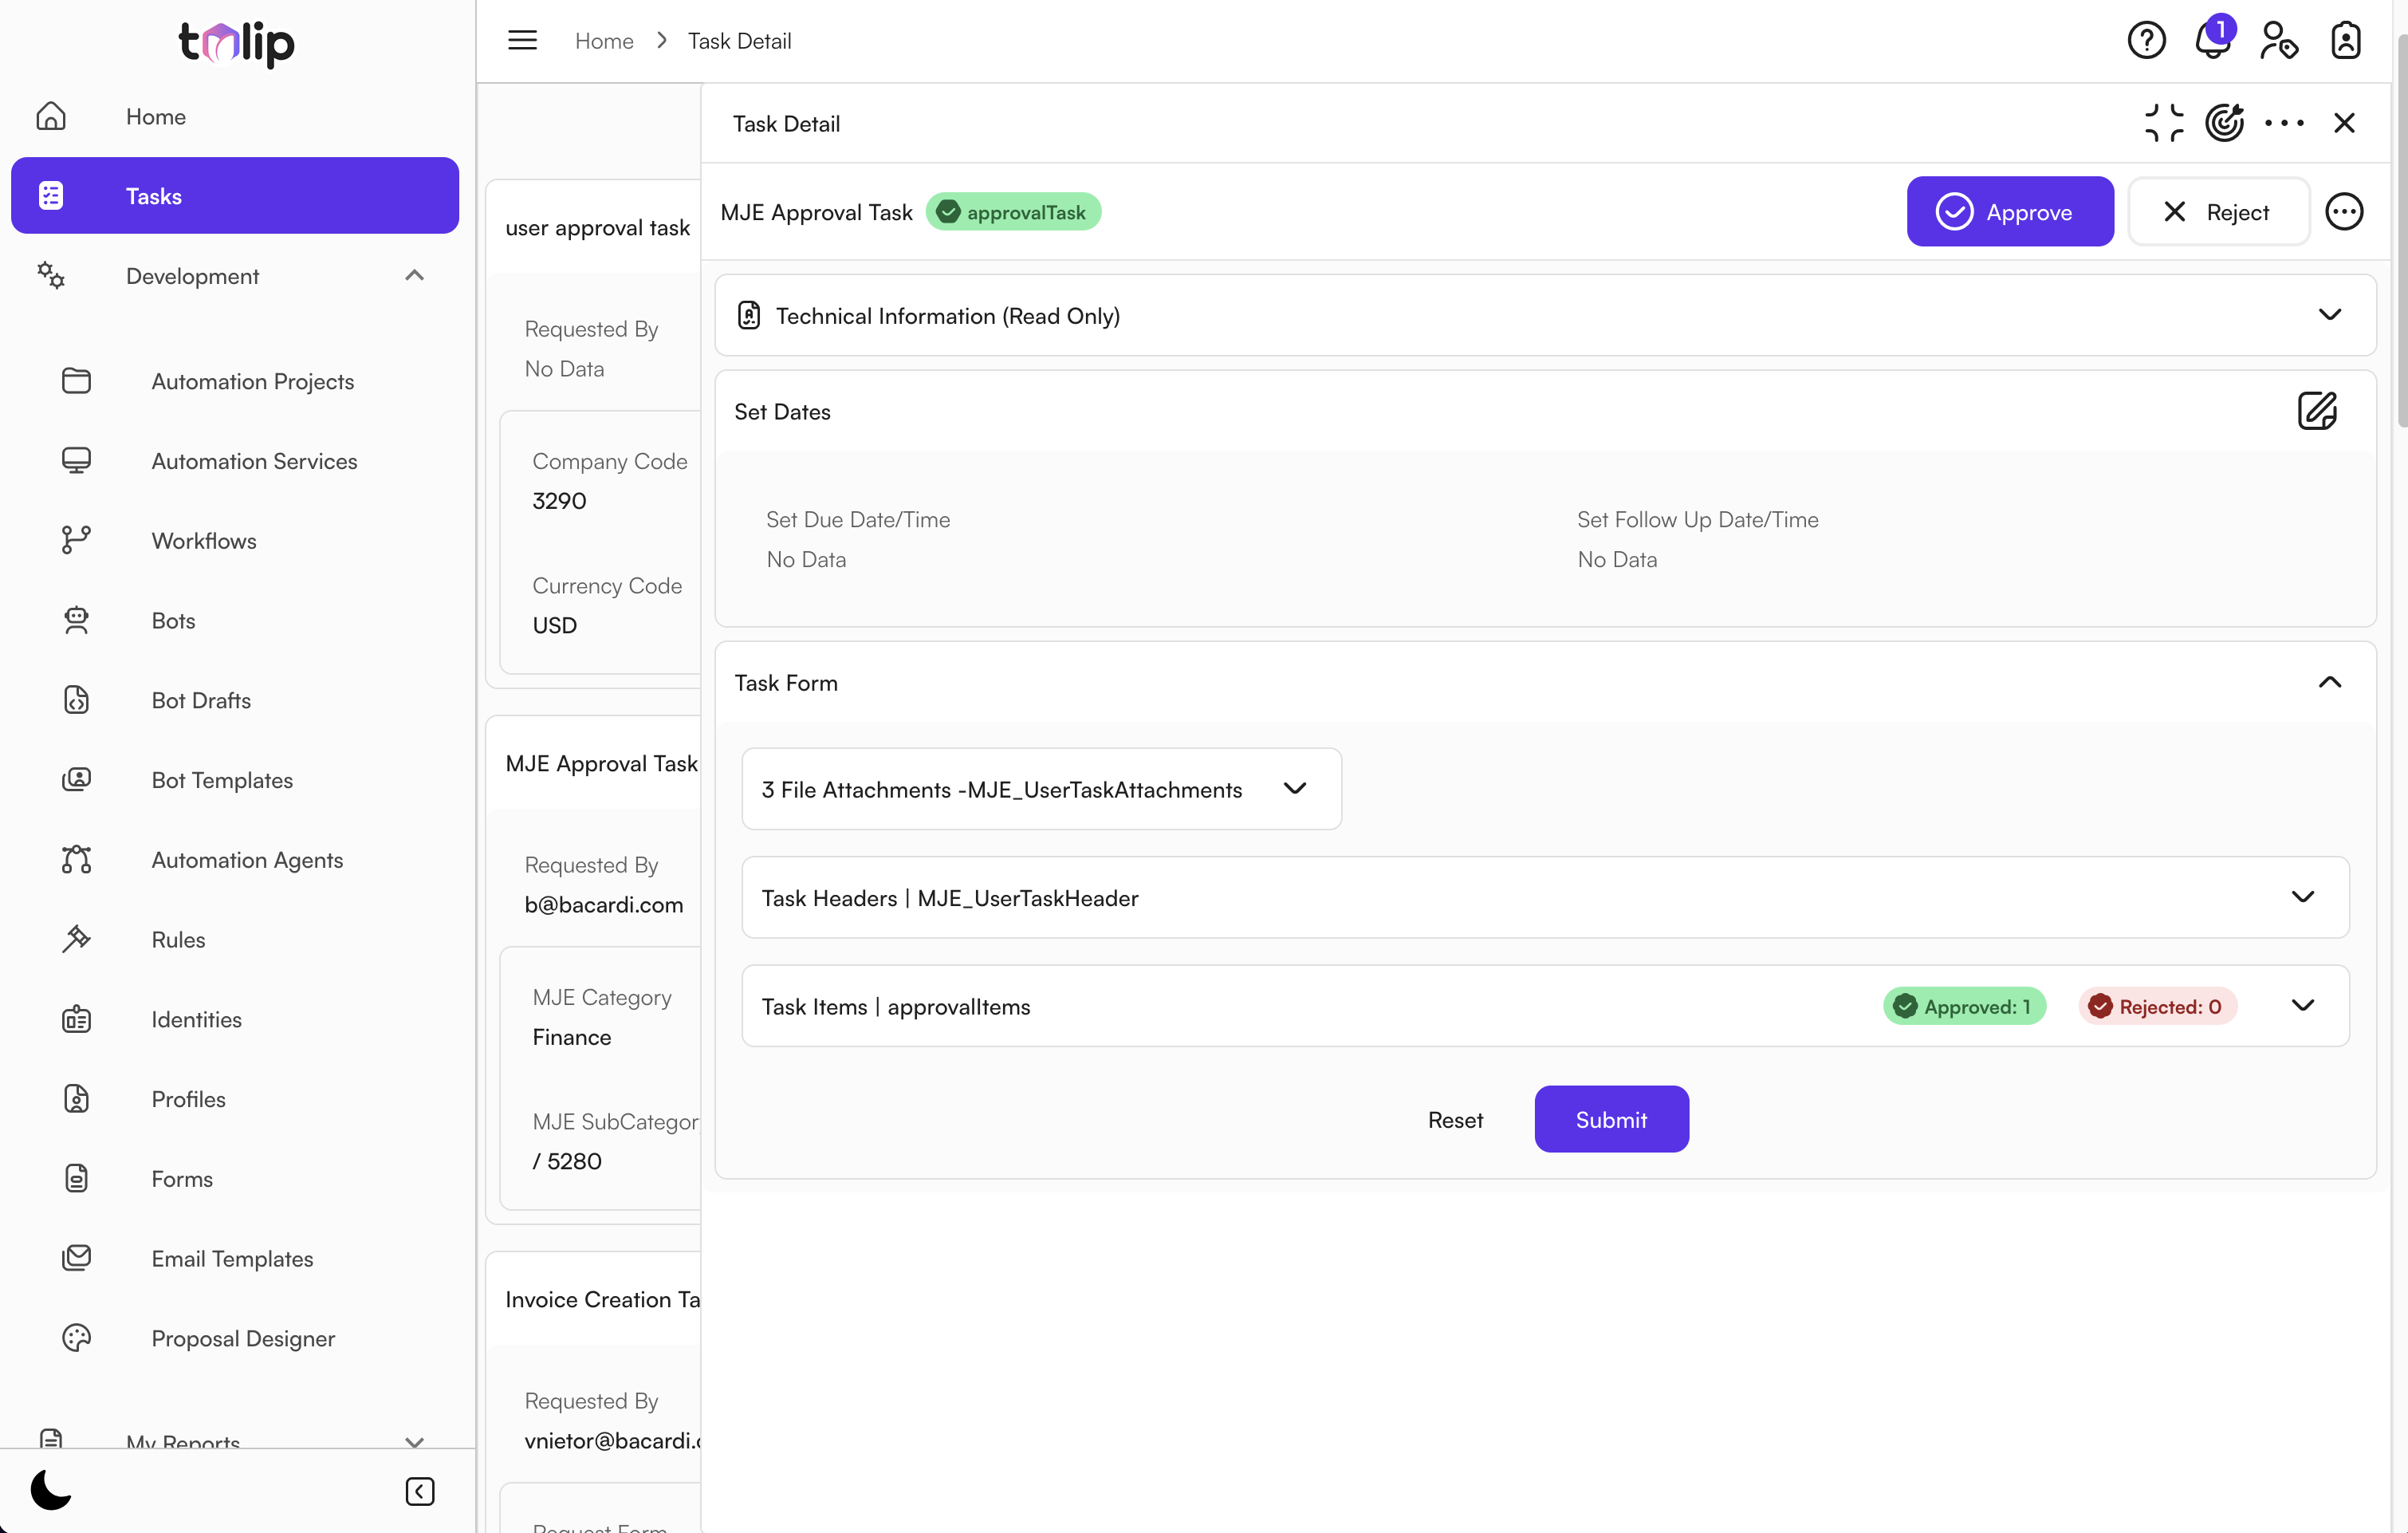2408x1533 pixels.
Task: Click the target icon in Task Detail header
Action: pyautogui.click(x=2225, y=122)
